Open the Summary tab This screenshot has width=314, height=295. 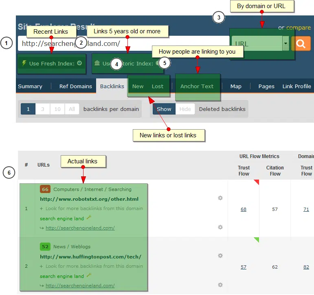pos(30,86)
